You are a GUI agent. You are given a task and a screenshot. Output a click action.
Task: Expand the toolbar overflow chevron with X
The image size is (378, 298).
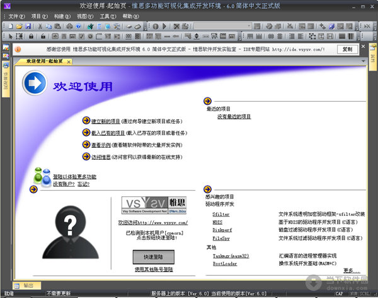pos(367,26)
